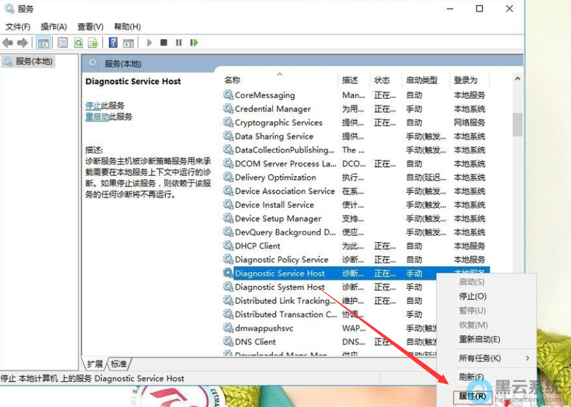This screenshot has height=407, width=571.
Task: Refresh services with the toolbar refresh icon
Action: pos(78,42)
